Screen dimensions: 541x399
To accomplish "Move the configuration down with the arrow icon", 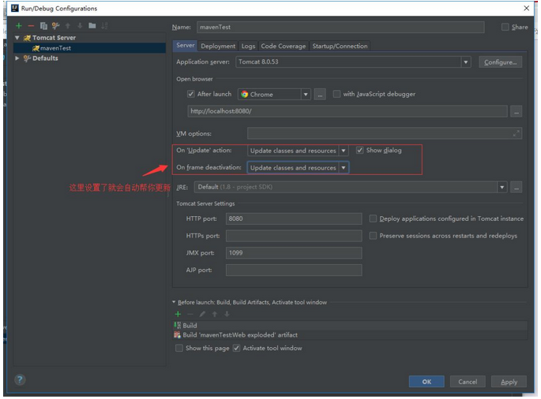I will [x=80, y=26].
